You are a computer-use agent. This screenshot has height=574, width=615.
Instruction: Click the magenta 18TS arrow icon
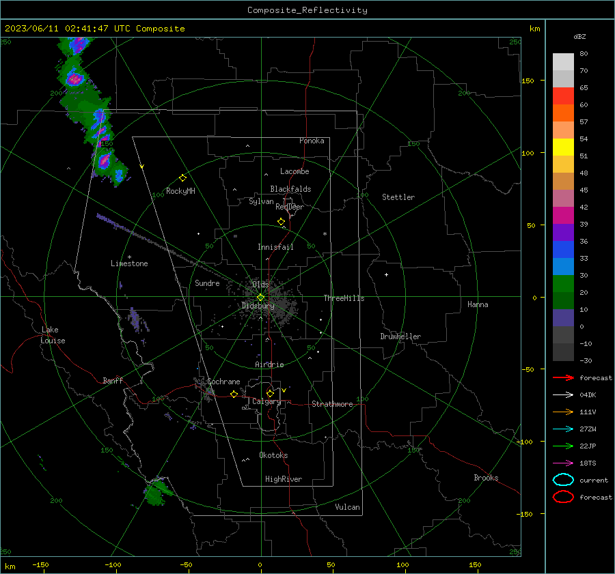tap(563, 463)
